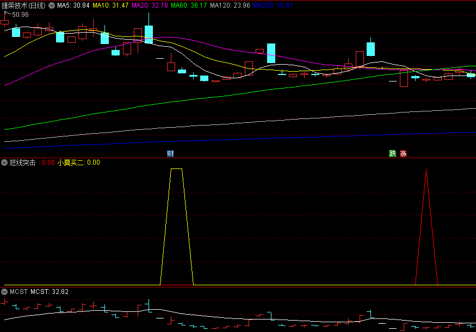The image size is (476, 332).
Task: Click the 50.96 high price annotation
Action: pyautogui.click(x=20, y=15)
